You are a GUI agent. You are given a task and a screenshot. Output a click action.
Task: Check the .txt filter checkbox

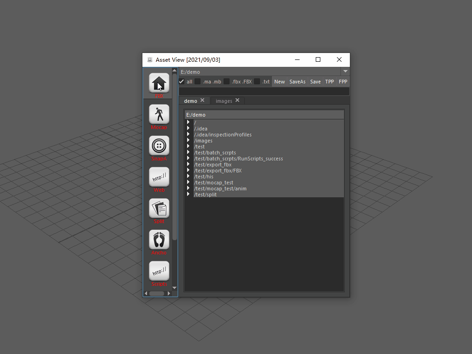tap(257, 82)
